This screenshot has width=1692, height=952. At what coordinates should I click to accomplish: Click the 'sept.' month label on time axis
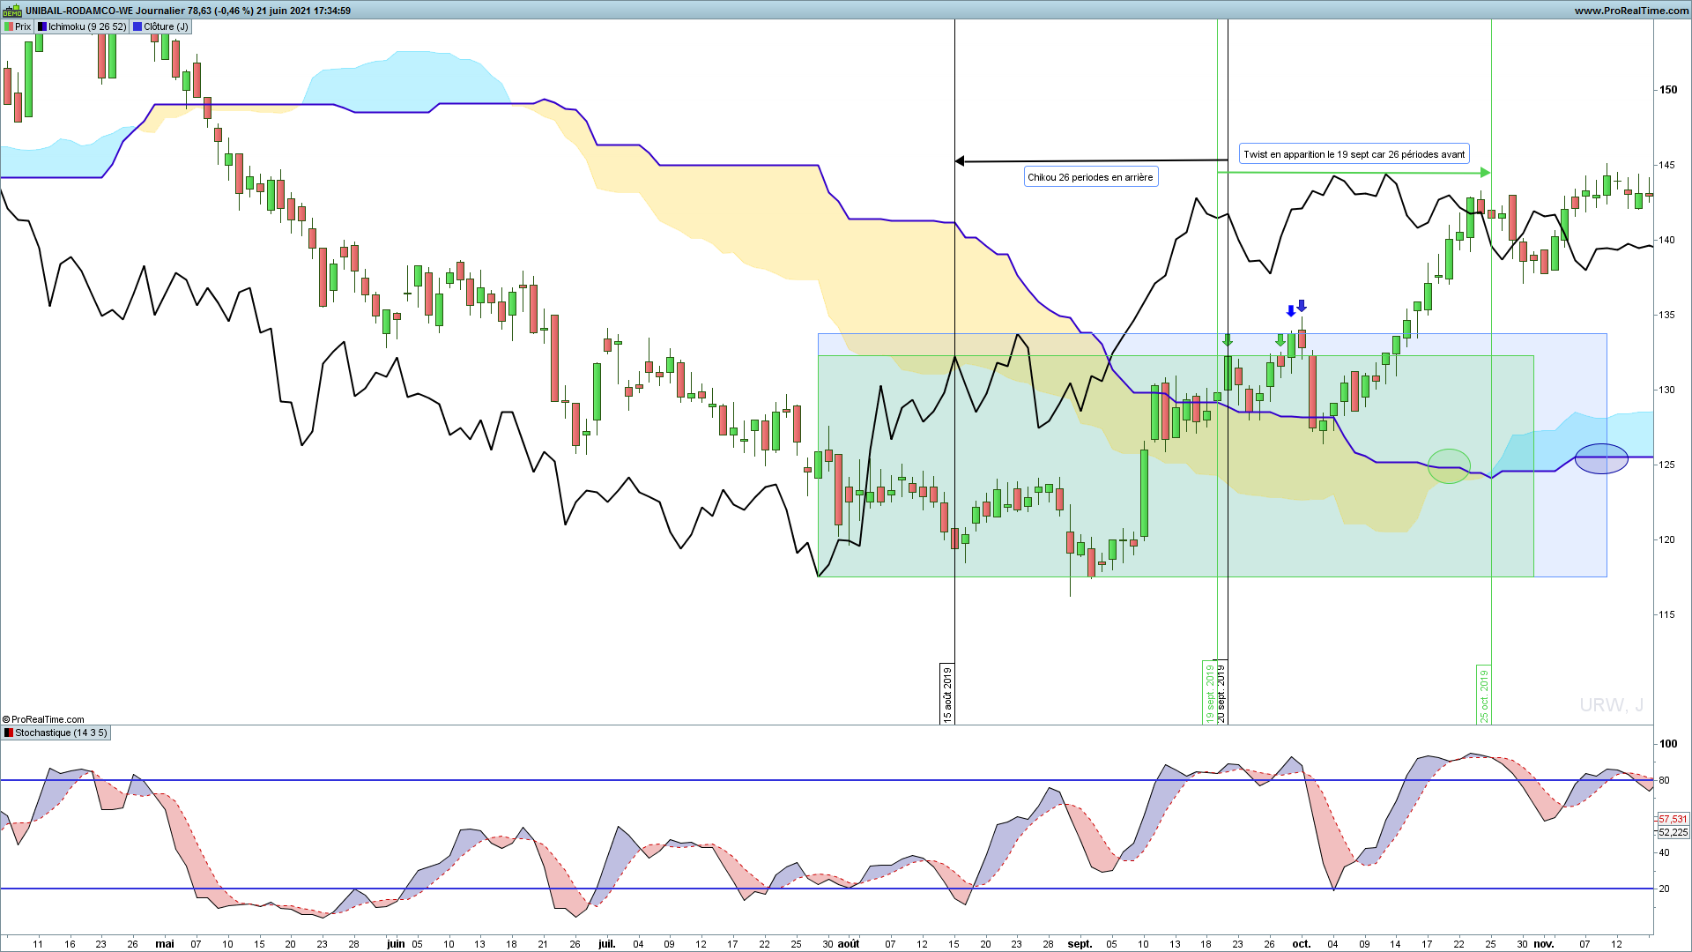(x=1080, y=944)
